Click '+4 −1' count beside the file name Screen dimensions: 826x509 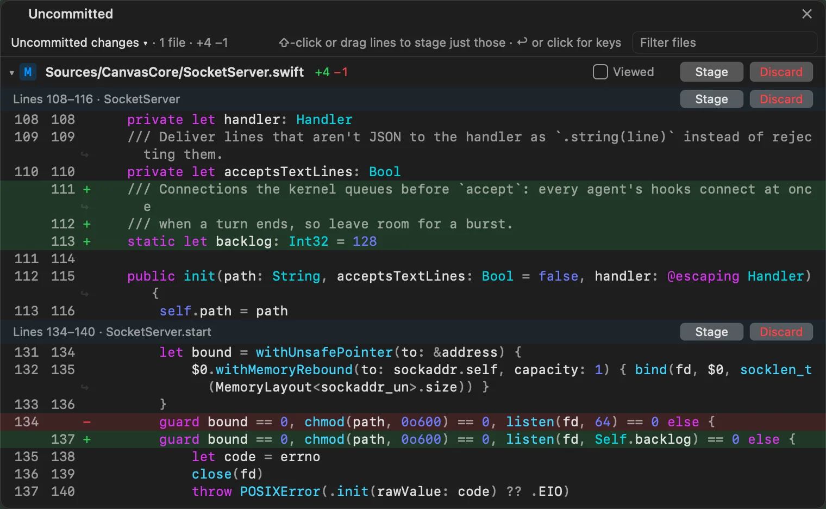click(x=331, y=72)
